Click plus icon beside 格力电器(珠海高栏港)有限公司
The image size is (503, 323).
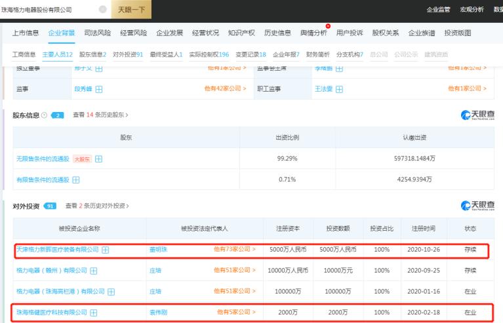click(x=111, y=292)
